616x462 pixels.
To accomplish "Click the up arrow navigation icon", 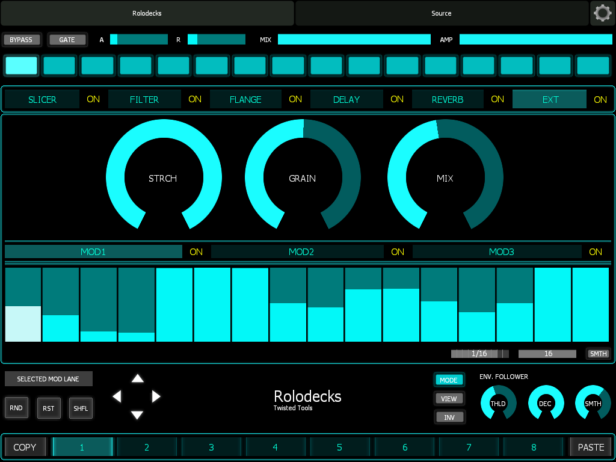I will point(138,378).
